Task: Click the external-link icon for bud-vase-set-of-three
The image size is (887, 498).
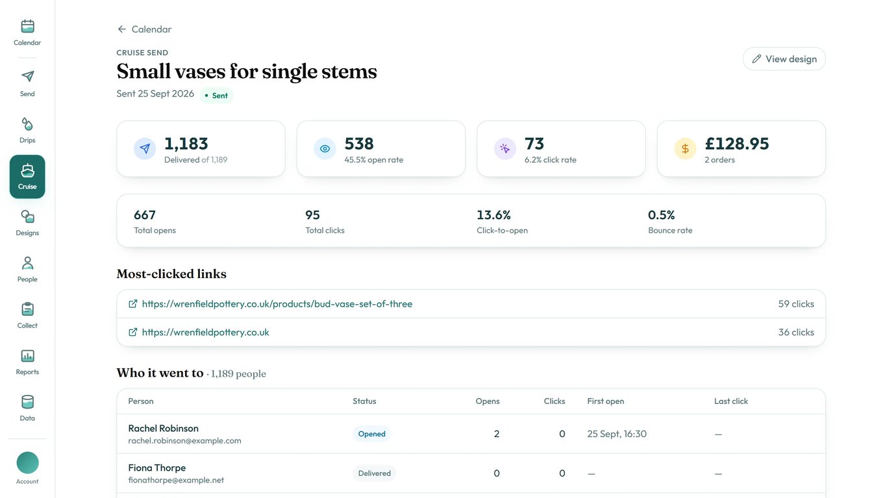Action: (133, 303)
